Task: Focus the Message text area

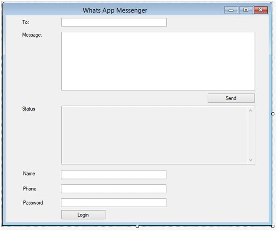Action: (158, 61)
